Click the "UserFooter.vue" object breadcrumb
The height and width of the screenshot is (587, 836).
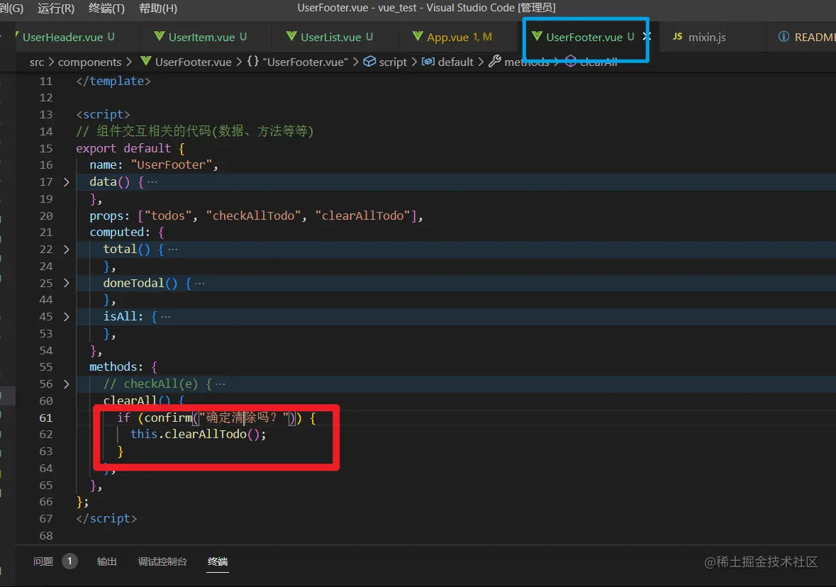pos(305,62)
